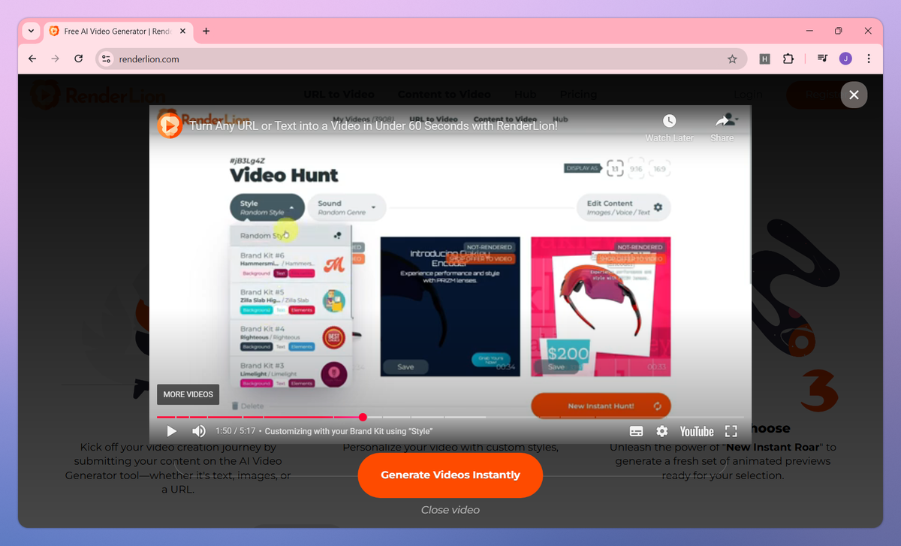Screen dimensions: 901x546
Task: Select Random Style option in list
Action: [291, 235]
